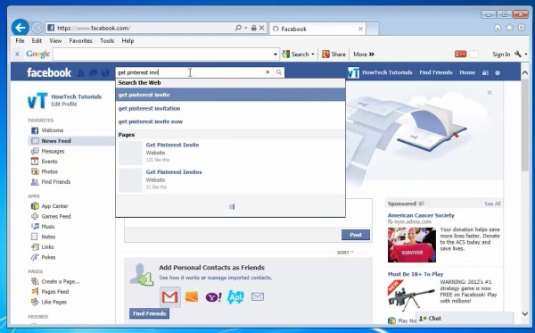Click the Google toolbar wrench settings icon
The image size is (535, 333).
coord(517,54)
